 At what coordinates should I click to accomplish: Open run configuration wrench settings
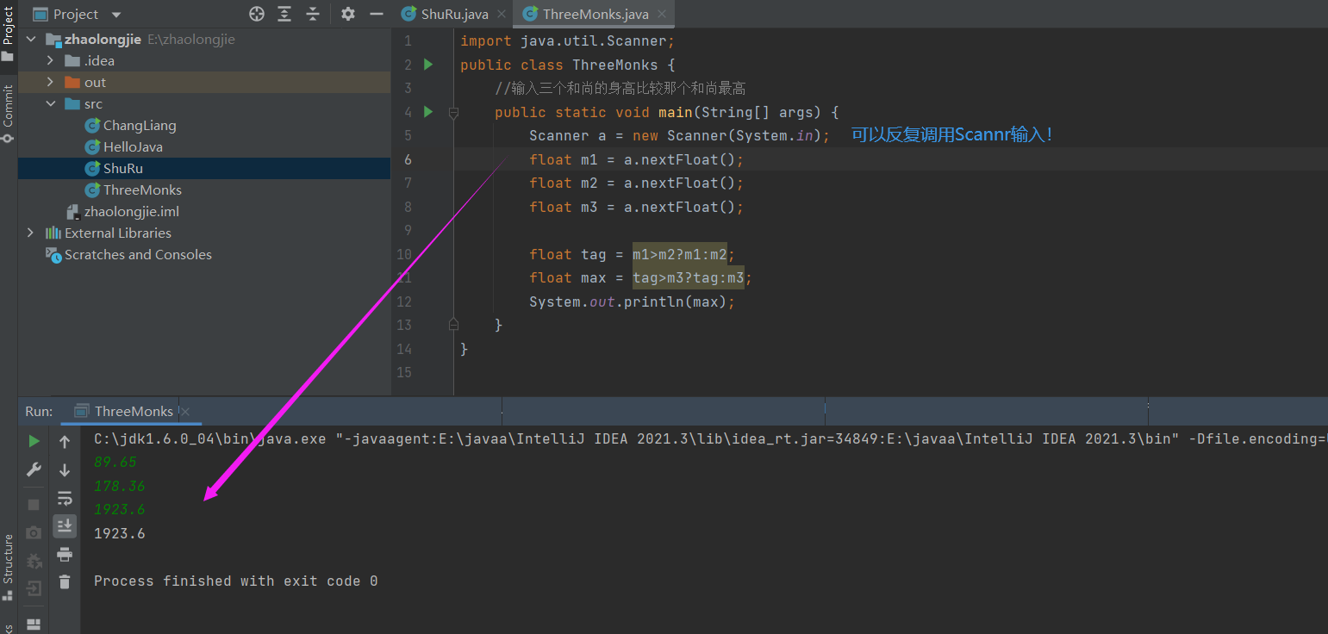pyautogui.click(x=34, y=469)
